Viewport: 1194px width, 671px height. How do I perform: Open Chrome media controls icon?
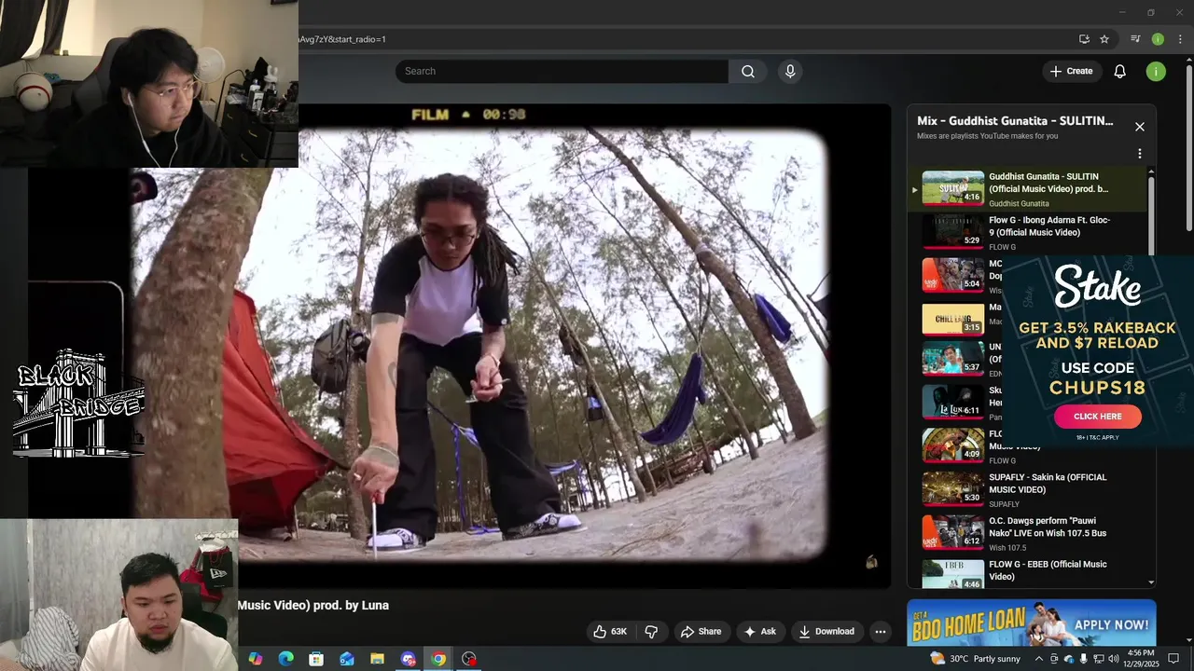point(1135,39)
